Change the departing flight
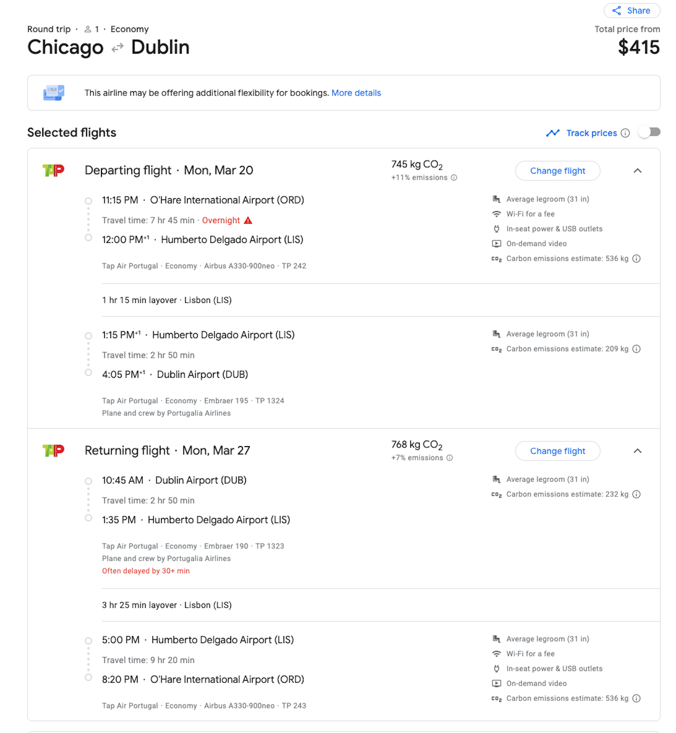The width and height of the screenshot is (676, 733). tap(557, 171)
